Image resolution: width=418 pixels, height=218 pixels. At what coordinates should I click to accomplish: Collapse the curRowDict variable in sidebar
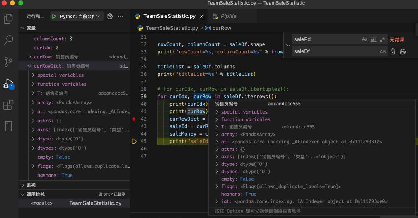pos(29,66)
